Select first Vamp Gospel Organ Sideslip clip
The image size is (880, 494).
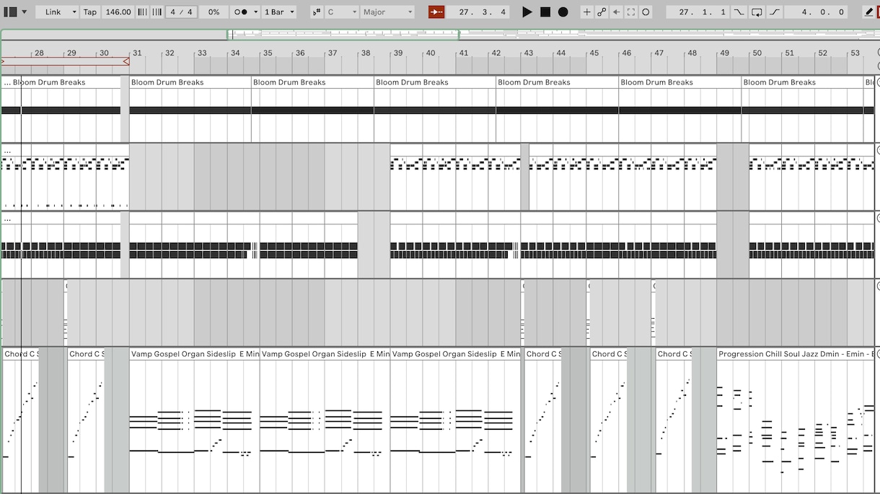point(195,354)
